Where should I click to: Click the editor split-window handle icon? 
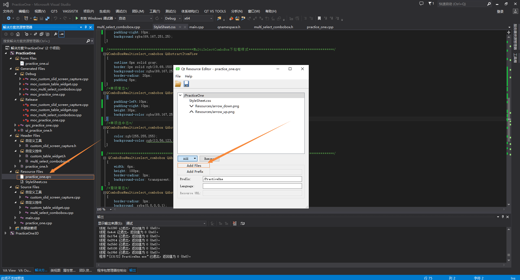click(x=509, y=32)
